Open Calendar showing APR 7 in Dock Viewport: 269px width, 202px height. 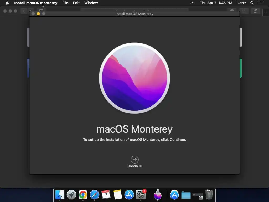(106, 195)
